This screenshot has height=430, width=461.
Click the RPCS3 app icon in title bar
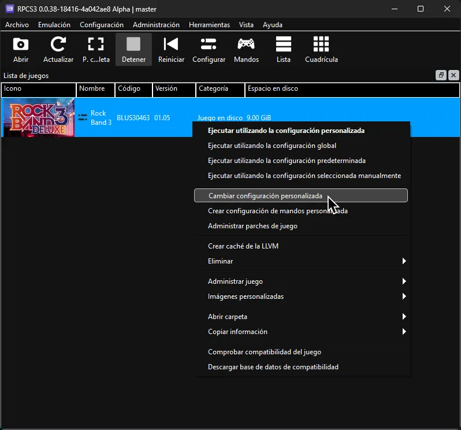click(9, 9)
